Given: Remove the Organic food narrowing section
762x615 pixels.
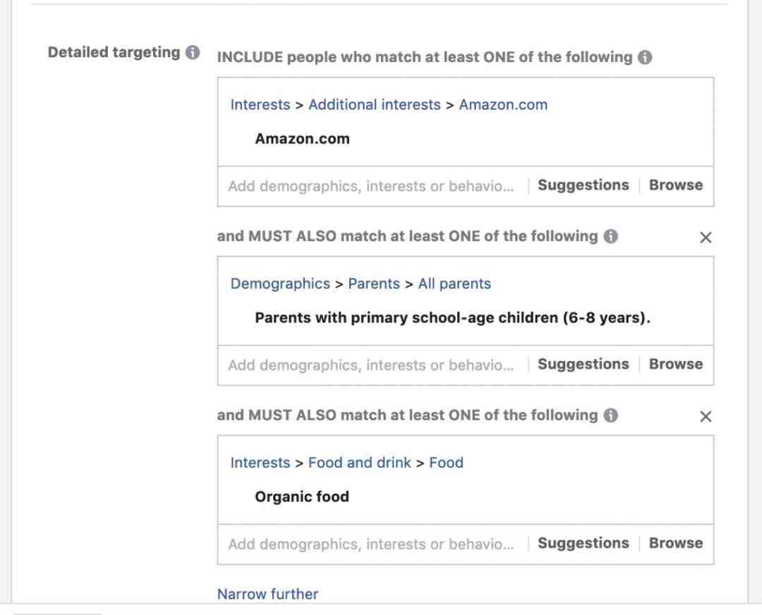Looking at the screenshot, I should (x=706, y=417).
